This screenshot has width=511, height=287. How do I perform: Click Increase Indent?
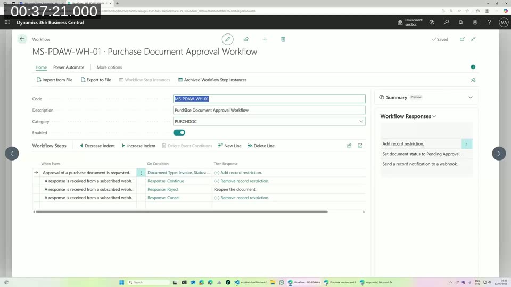(138, 146)
